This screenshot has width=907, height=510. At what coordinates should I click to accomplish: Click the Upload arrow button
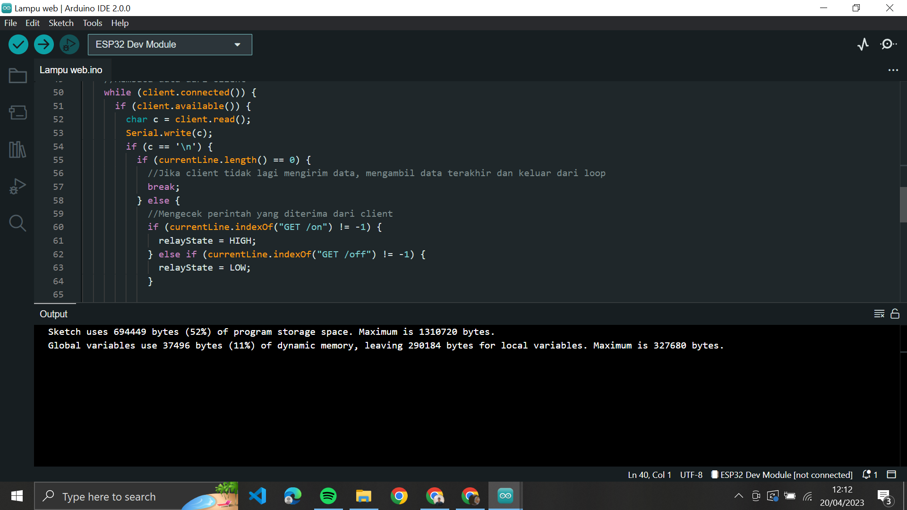click(x=44, y=45)
